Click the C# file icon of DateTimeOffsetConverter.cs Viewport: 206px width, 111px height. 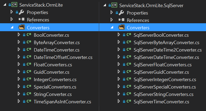pyautogui.click(x=29, y=57)
